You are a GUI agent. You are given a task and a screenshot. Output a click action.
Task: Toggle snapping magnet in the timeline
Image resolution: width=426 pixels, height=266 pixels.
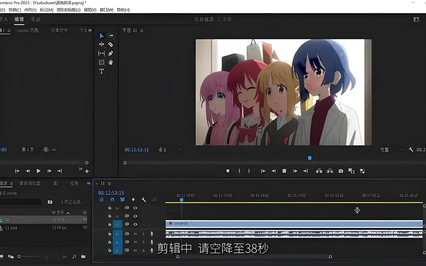point(112,199)
